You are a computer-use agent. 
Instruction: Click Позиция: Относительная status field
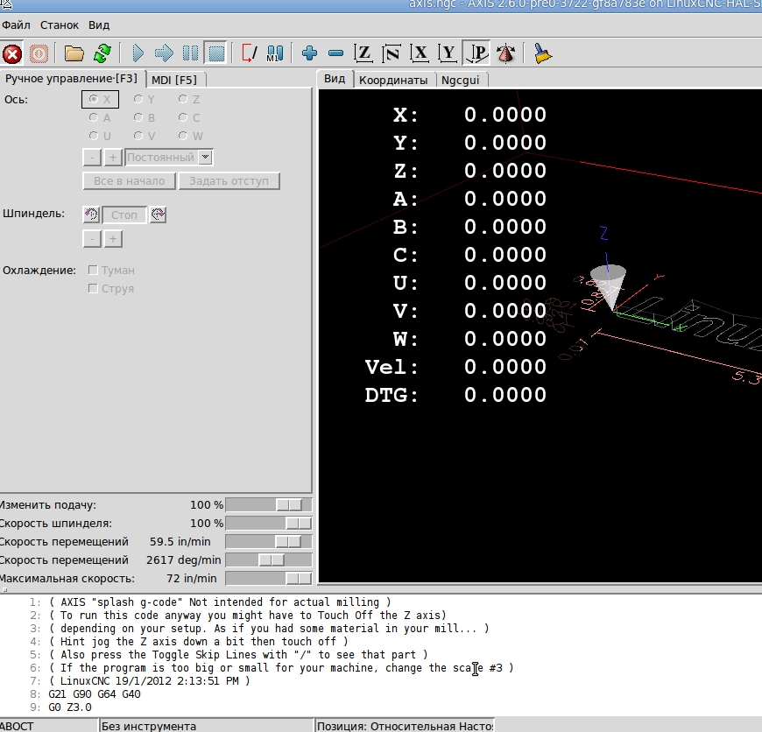tap(405, 726)
